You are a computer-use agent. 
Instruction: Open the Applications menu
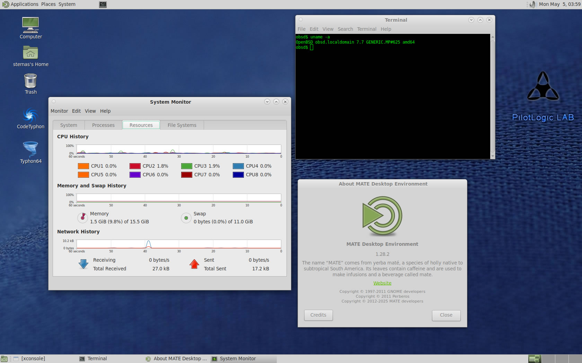[24, 4]
